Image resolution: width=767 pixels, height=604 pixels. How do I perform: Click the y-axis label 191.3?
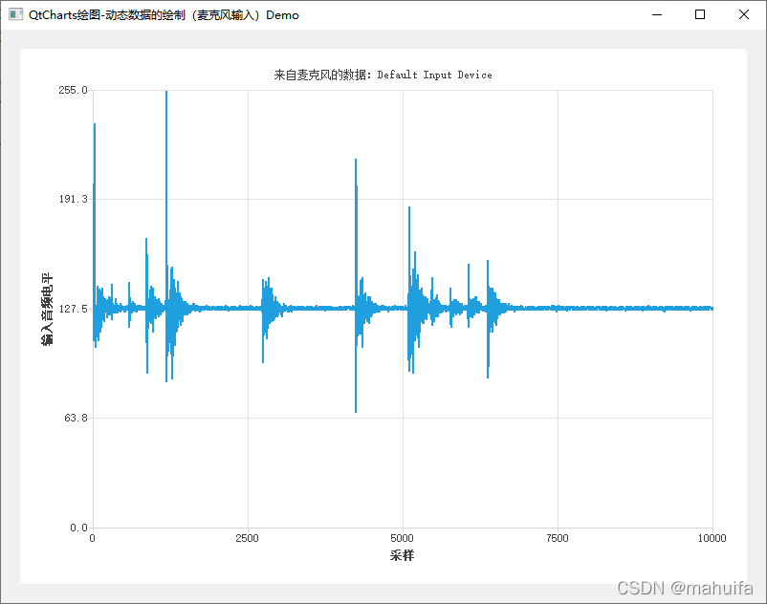tap(73, 199)
